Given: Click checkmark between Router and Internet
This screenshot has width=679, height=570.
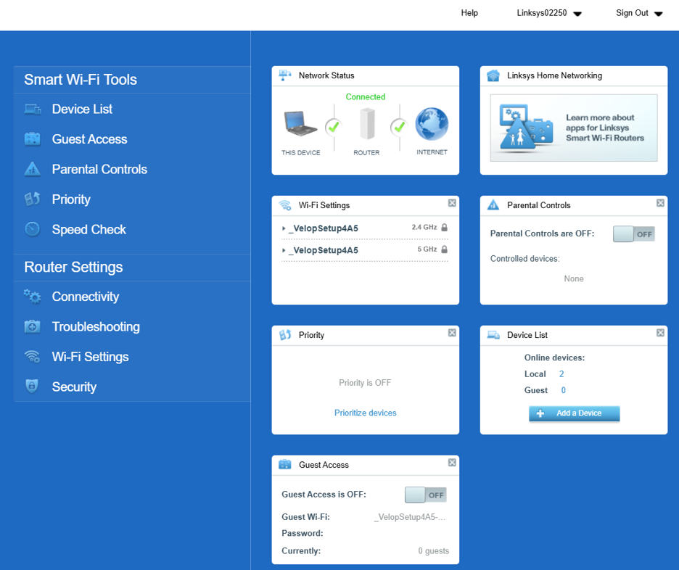Looking at the screenshot, I should (399, 127).
